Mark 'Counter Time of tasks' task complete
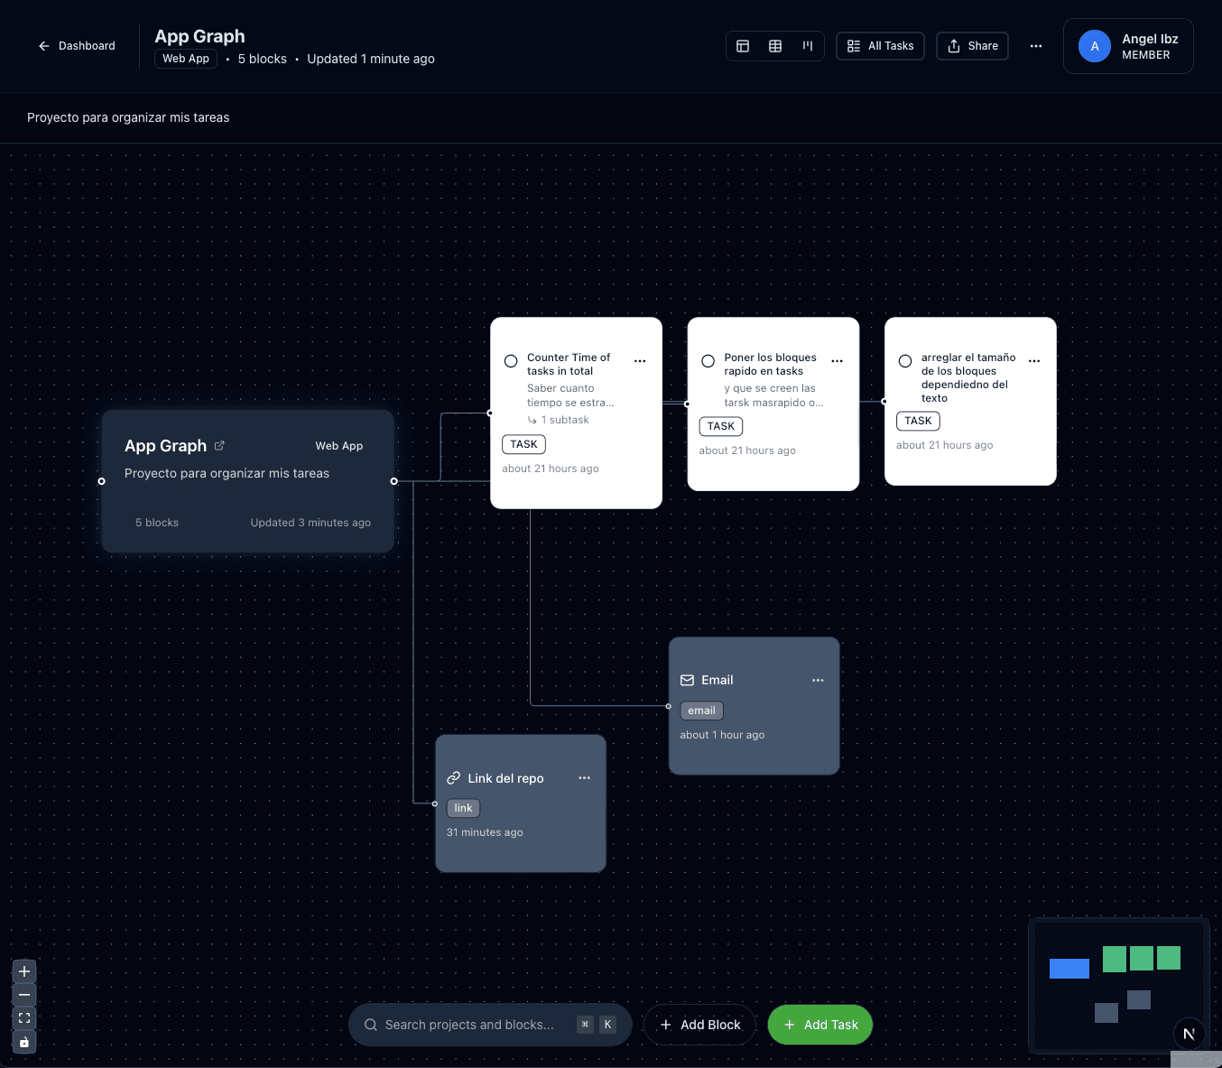 (x=511, y=361)
